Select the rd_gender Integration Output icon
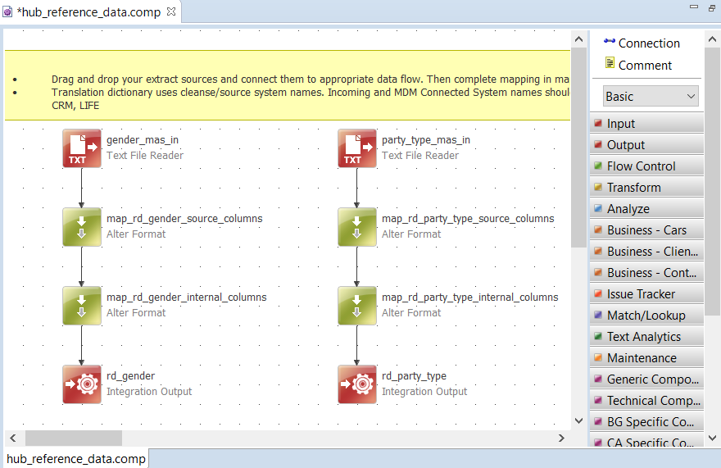Image resolution: width=721 pixels, height=468 pixels. [x=82, y=384]
